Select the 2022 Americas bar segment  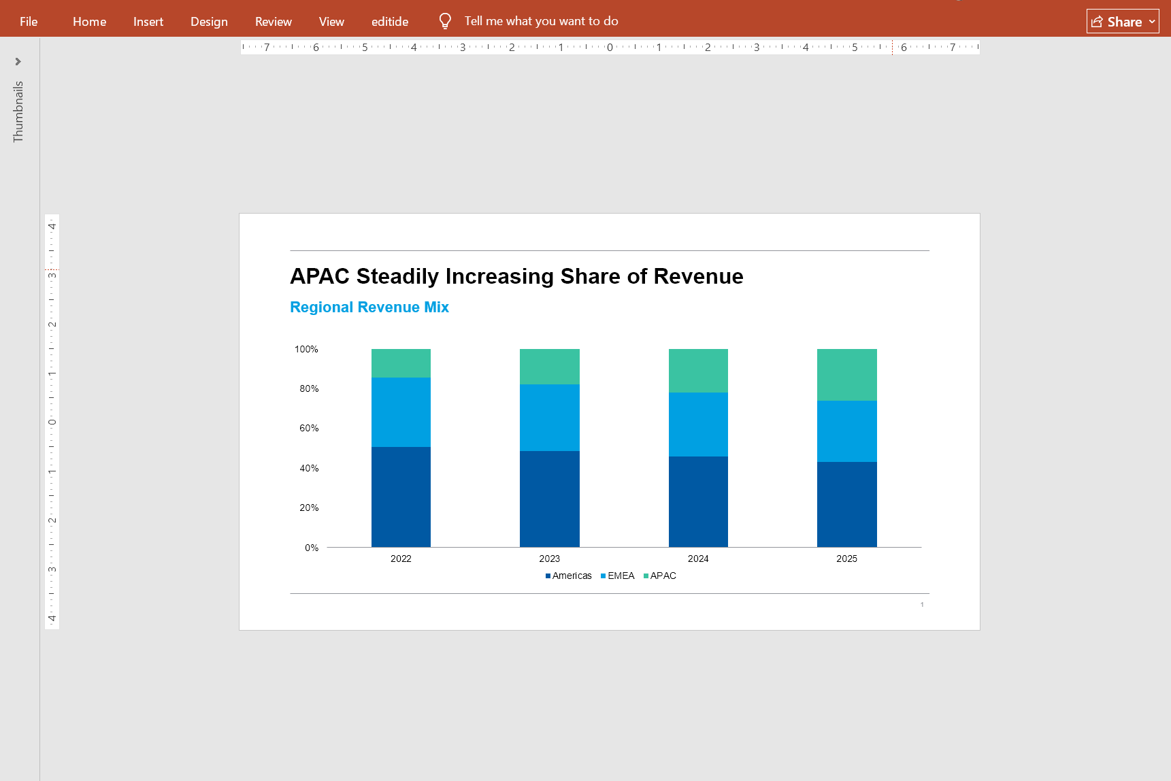[401, 497]
